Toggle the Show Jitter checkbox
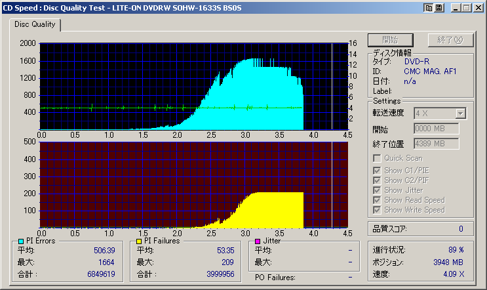The height and width of the screenshot is (290, 487). 377,190
